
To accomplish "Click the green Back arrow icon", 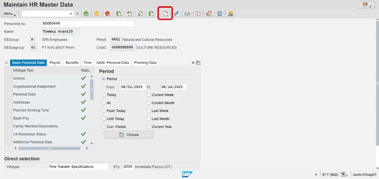I will [x=86, y=13].
